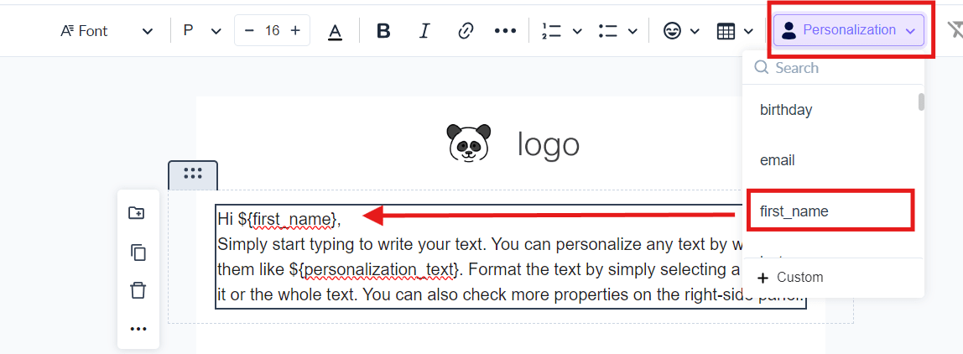Viewport: 963px width, 354px height.
Task: Click the logo text in header
Action: [x=549, y=143]
